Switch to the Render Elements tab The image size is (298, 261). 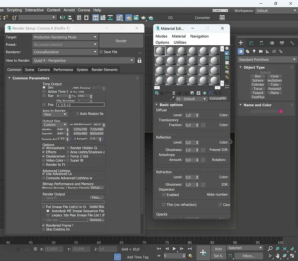105,70
